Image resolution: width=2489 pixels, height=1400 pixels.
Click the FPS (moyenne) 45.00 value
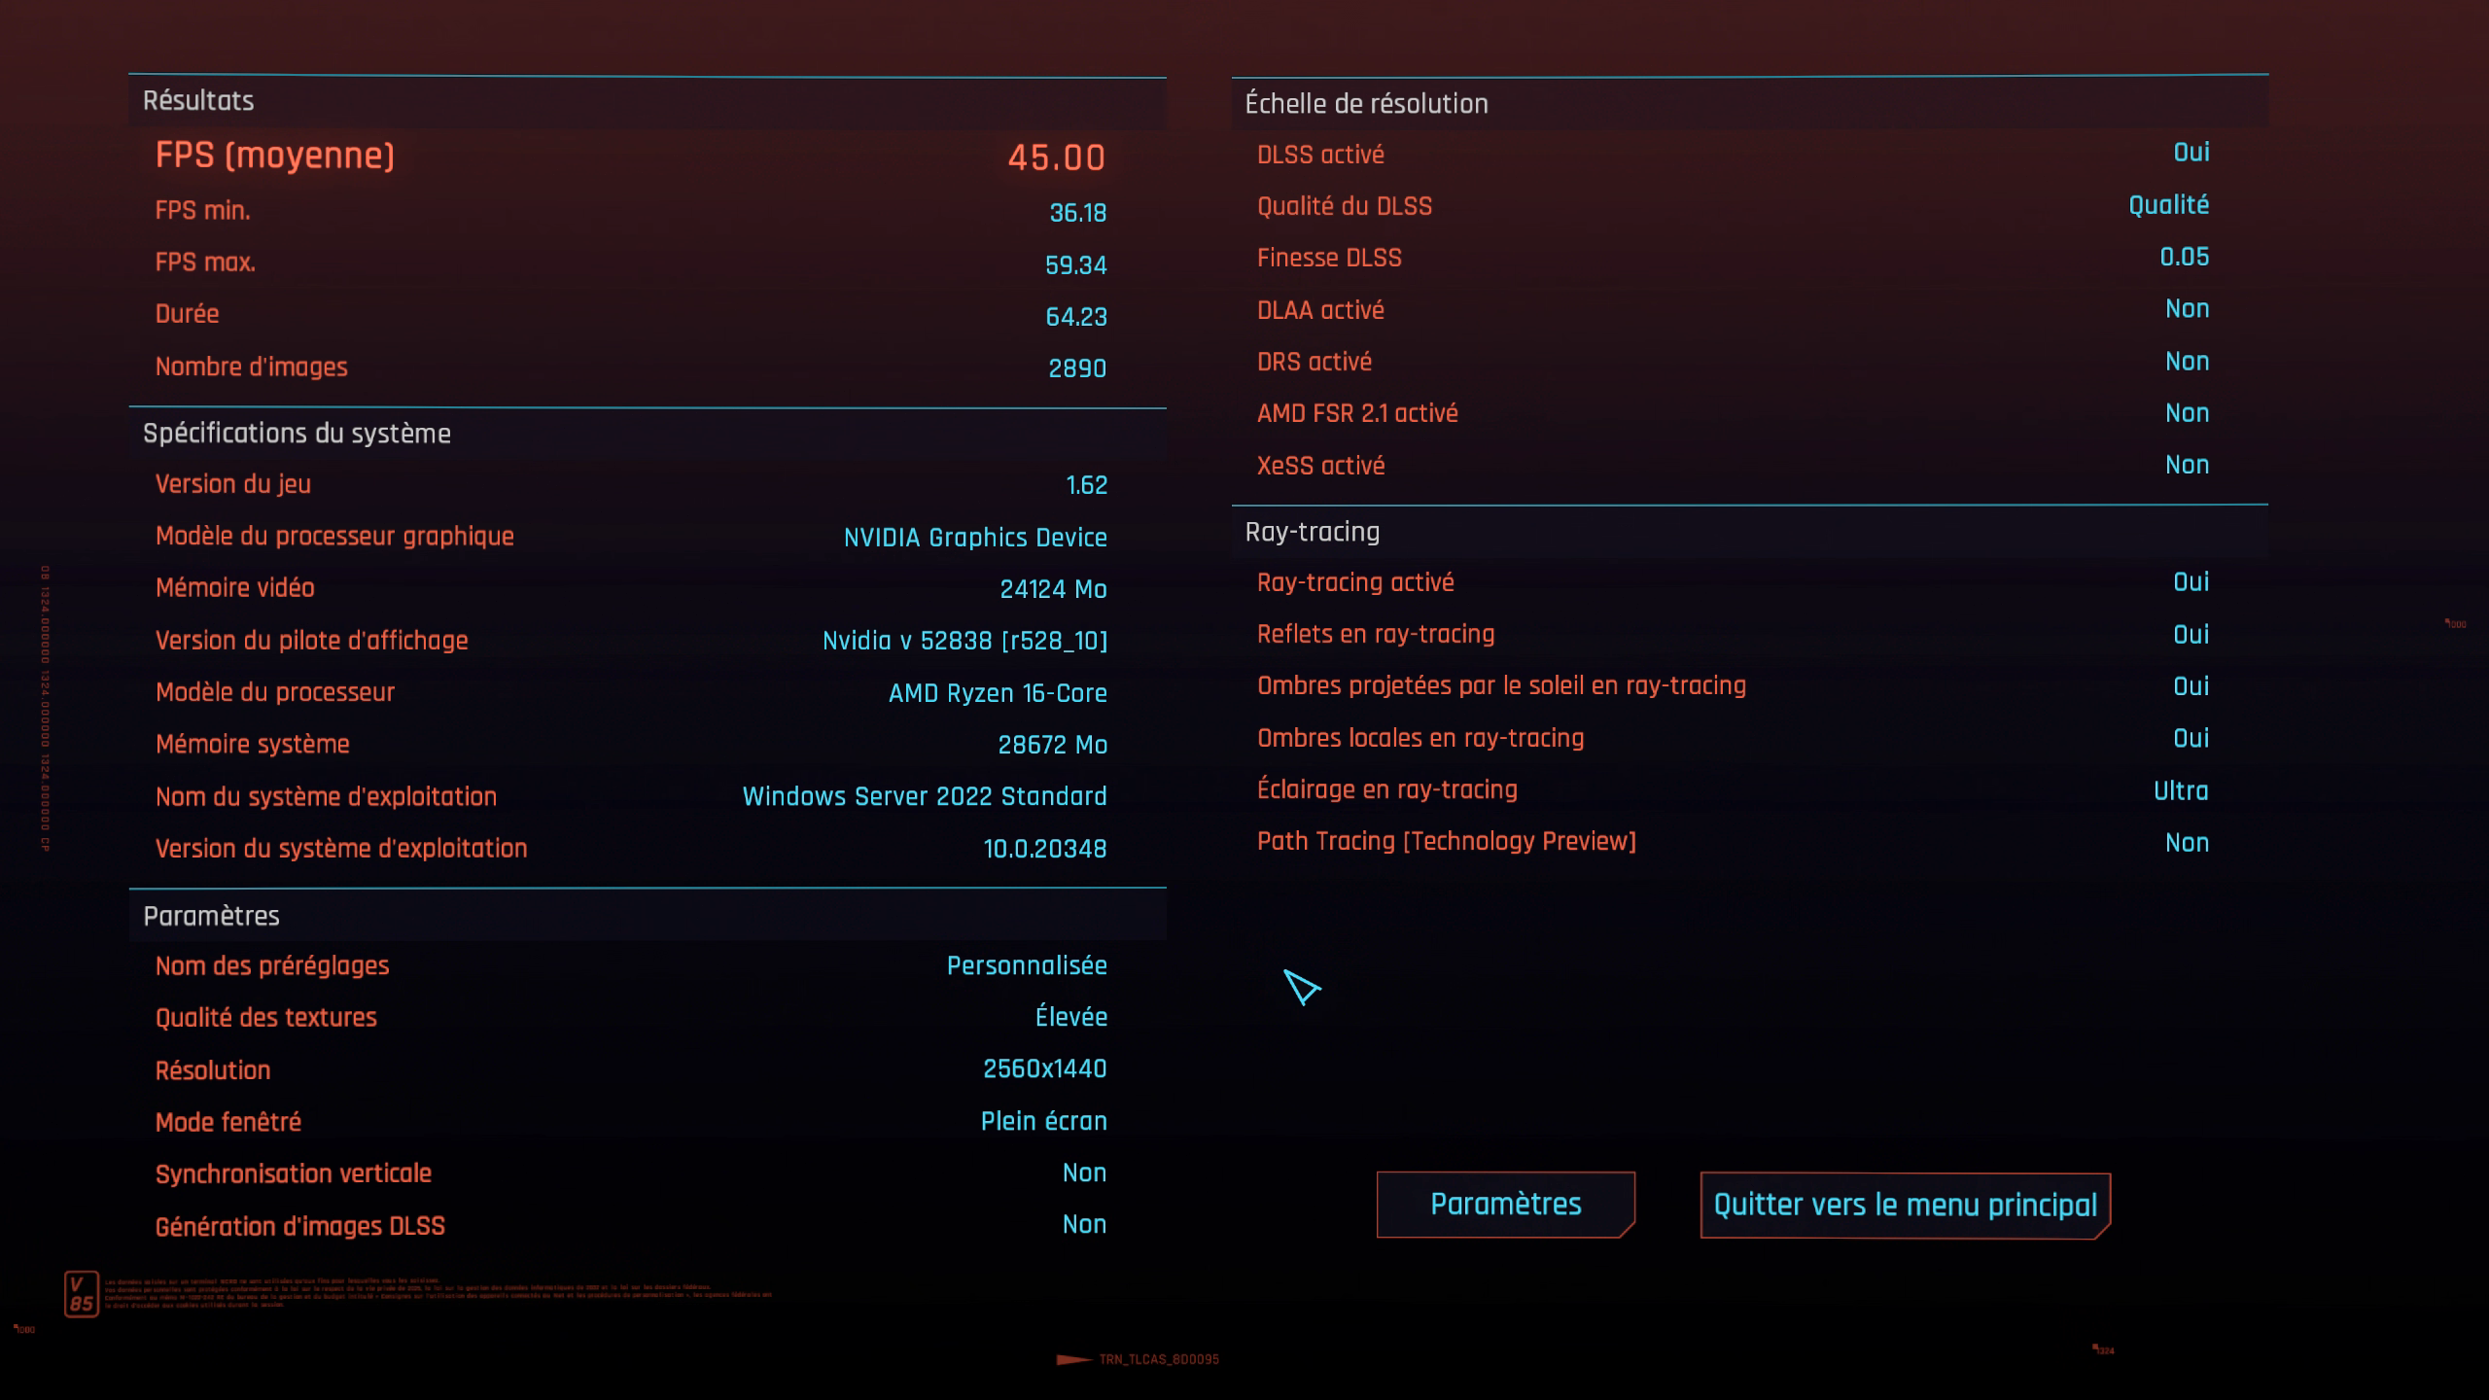pos(1056,157)
